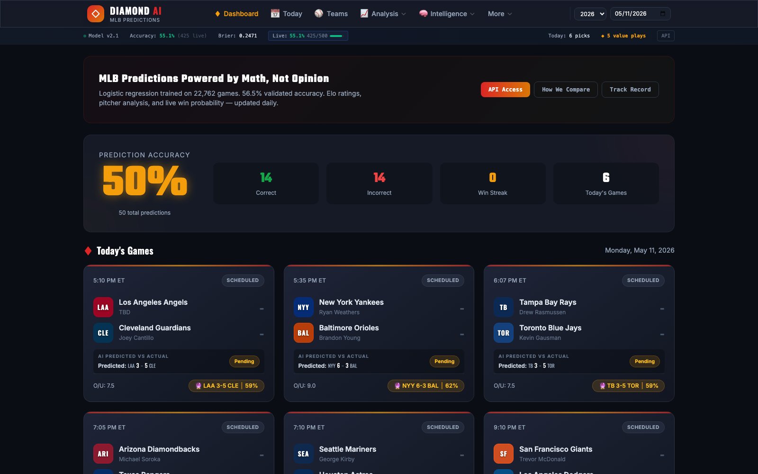Screen dimensions: 758x474
Task: Click Los Angeles Angels team name
Action: [x=153, y=302]
